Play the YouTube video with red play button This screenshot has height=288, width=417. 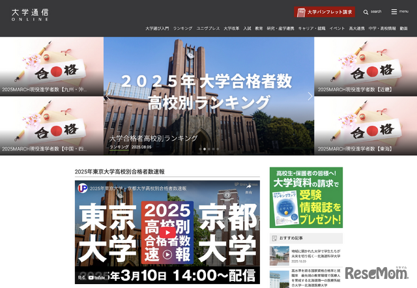tap(167, 231)
